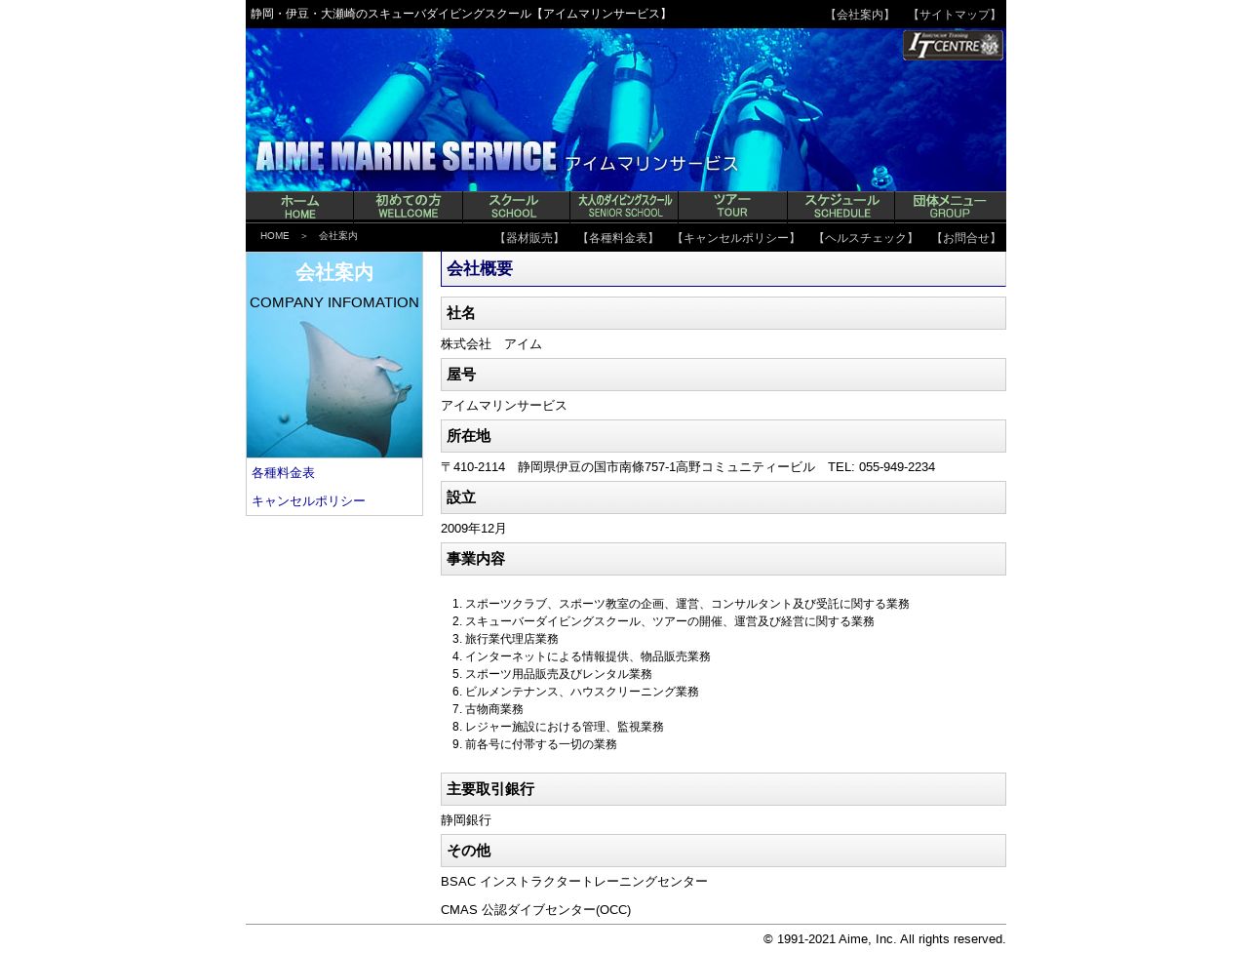Click list item 1 スポーツクラブ、スポーツ教室の企画

tap(686, 605)
